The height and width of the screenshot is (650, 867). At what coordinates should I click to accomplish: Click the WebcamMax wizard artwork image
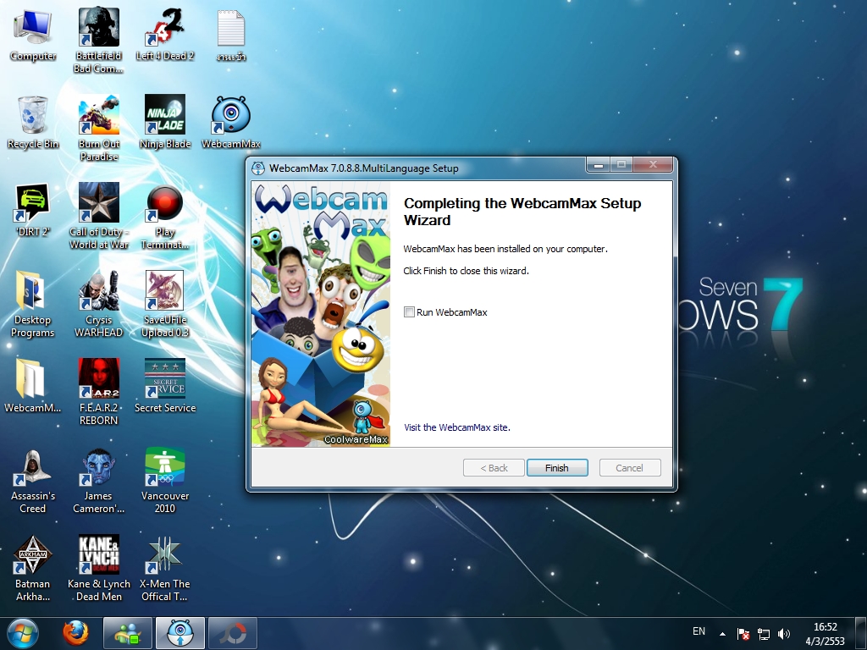tap(321, 314)
